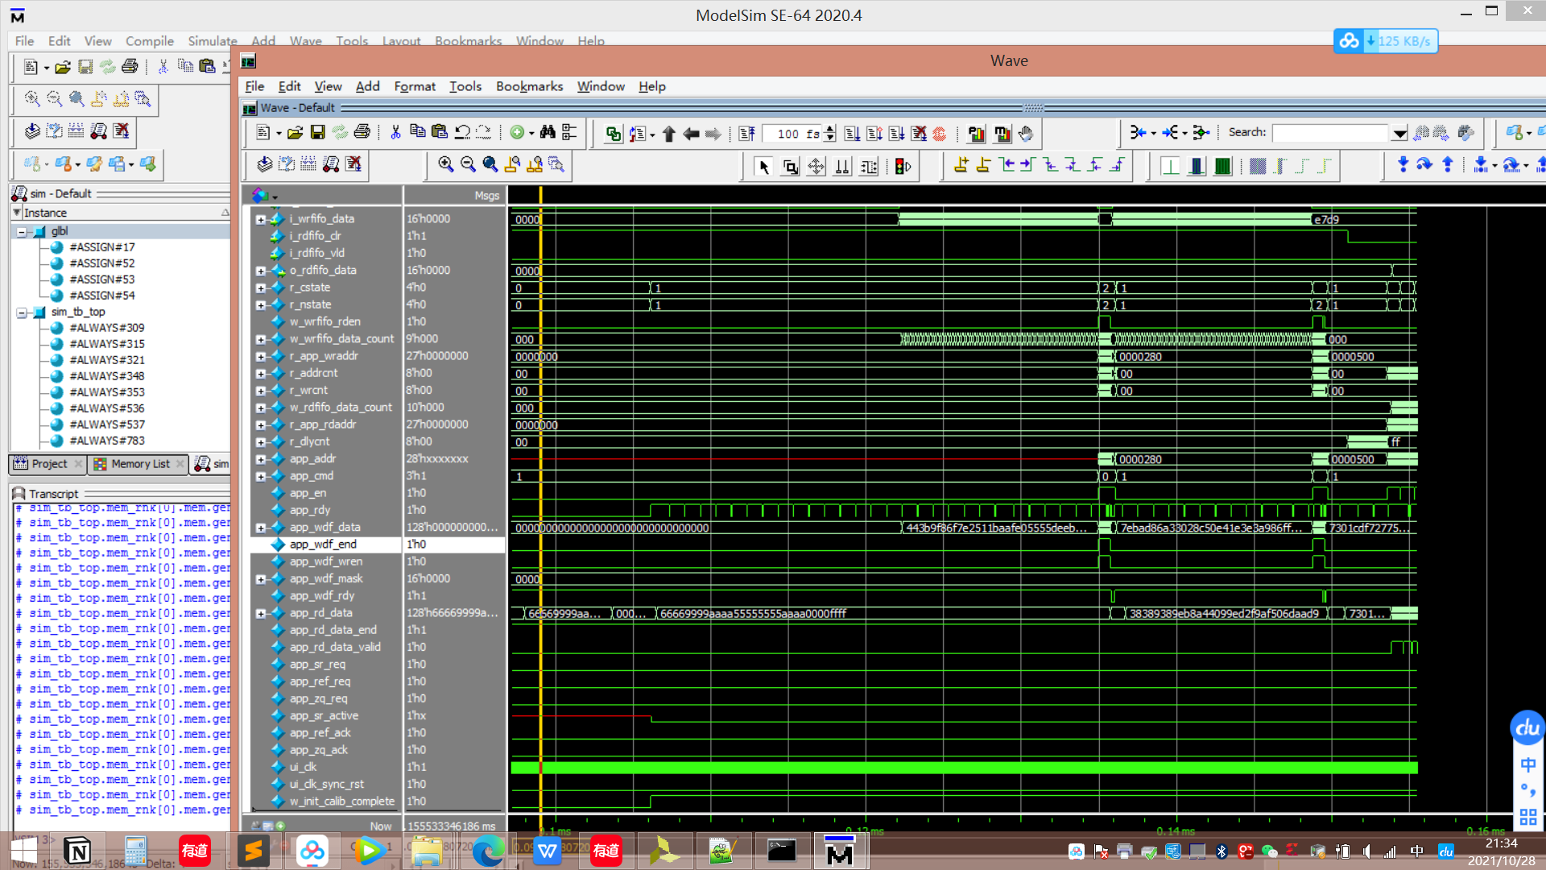Click the Restart simulation icon

746,134
